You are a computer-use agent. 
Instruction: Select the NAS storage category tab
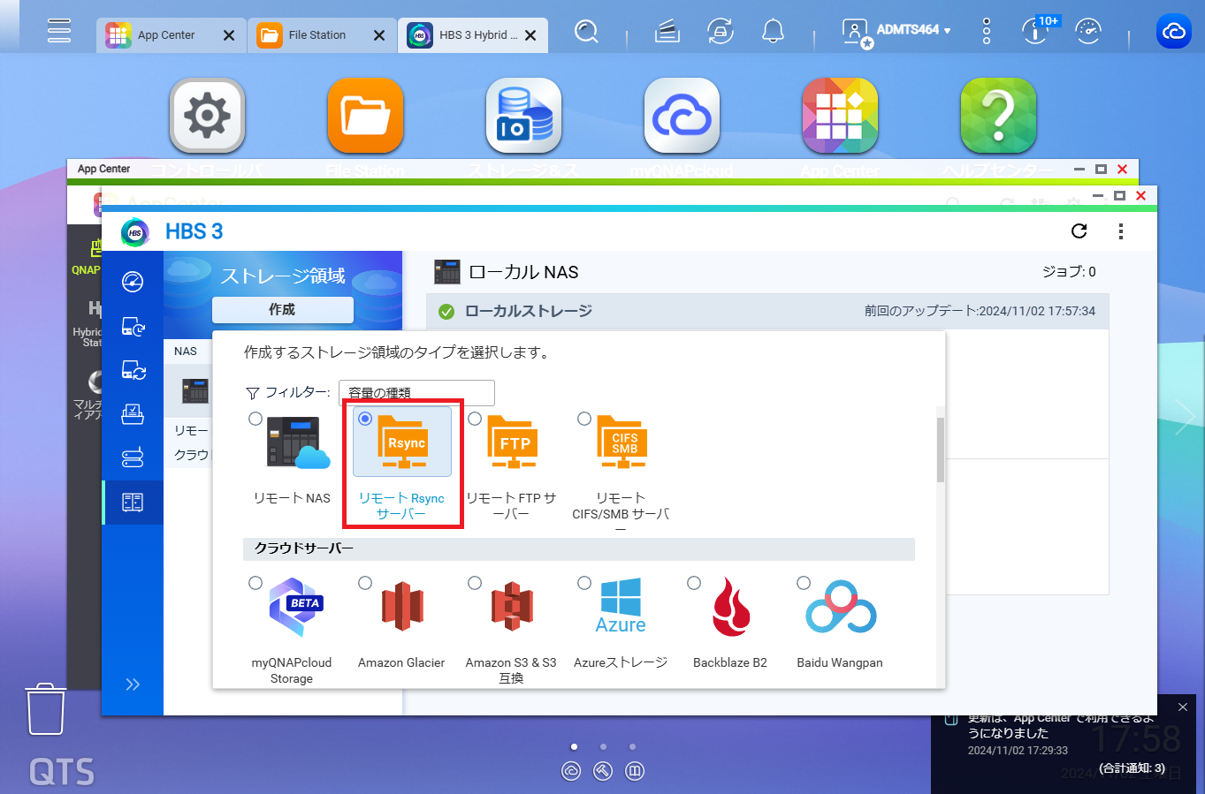[x=186, y=352]
